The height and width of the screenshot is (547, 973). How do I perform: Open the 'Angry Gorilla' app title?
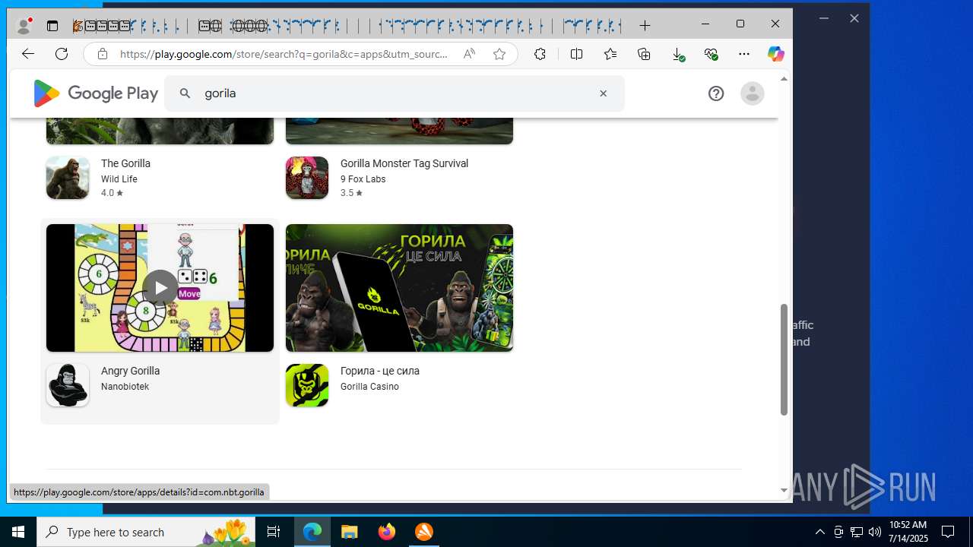130,371
